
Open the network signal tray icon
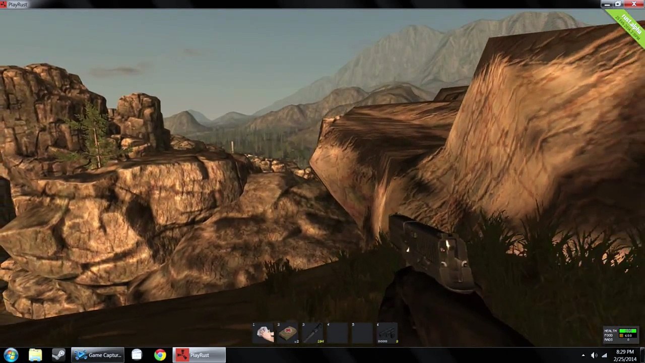pyautogui.click(x=604, y=355)
